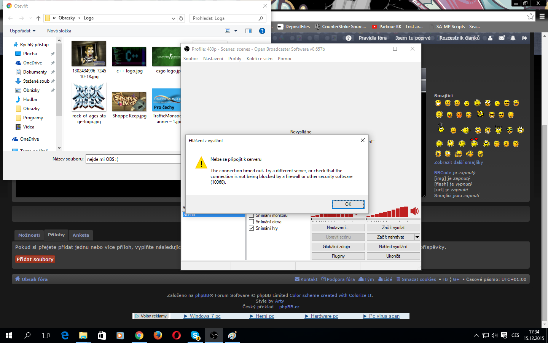
Task: Select the Scéna item in the scene list
Action: tap(213, 215)
